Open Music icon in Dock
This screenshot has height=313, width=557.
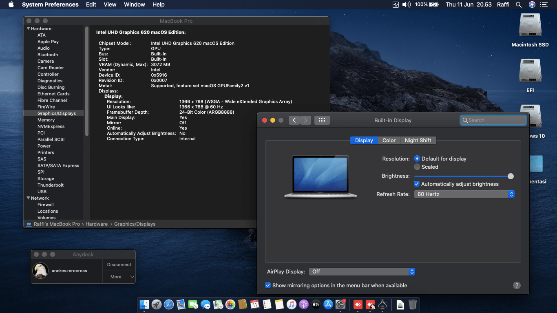pyautogui.click(x=291, y=304)
